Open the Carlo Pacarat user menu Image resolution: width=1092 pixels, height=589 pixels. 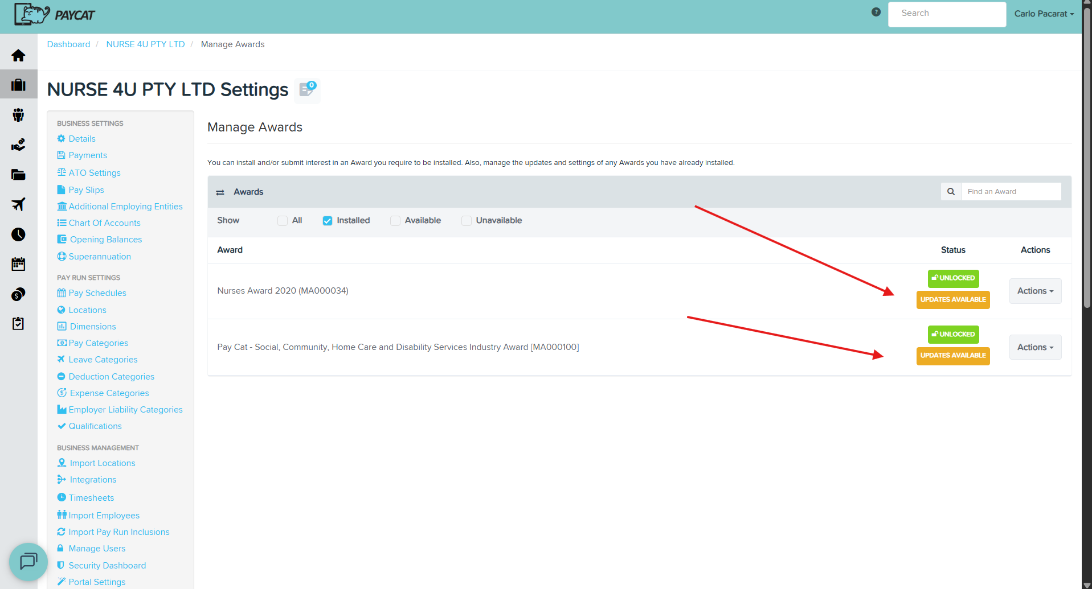(x=1043, y=14)
